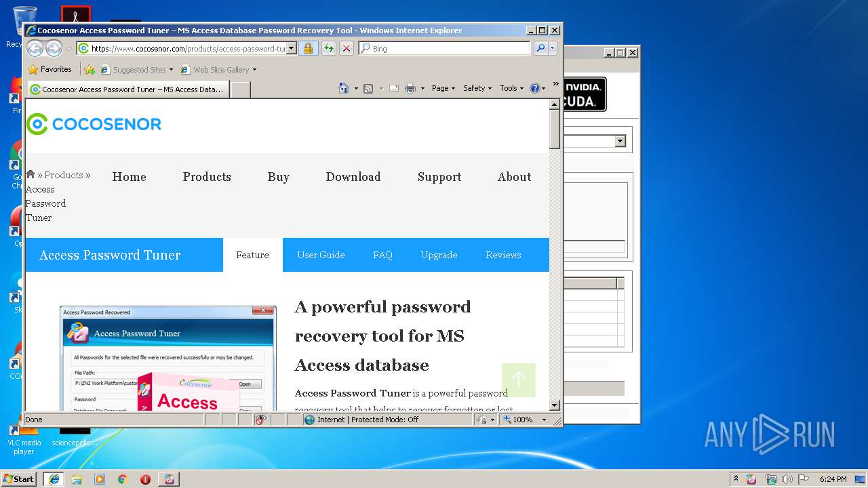
Task: Click the privacy report eye icon in status bar
Action: point(261,420)
